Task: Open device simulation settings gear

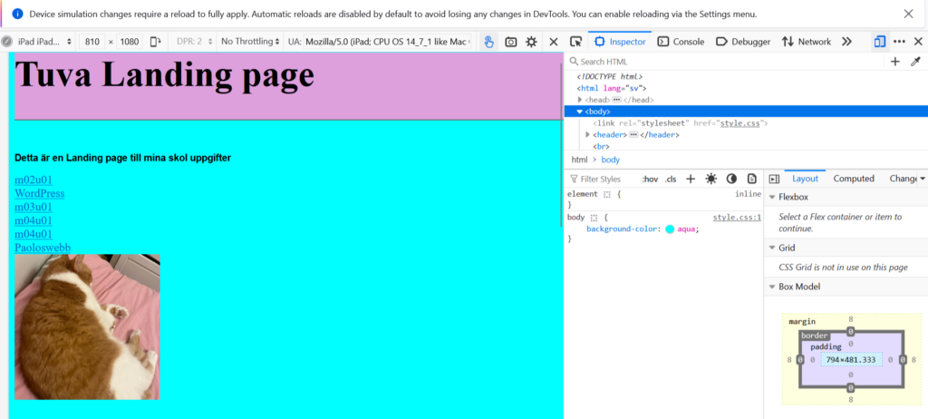Action: click(x=532, y=42)
